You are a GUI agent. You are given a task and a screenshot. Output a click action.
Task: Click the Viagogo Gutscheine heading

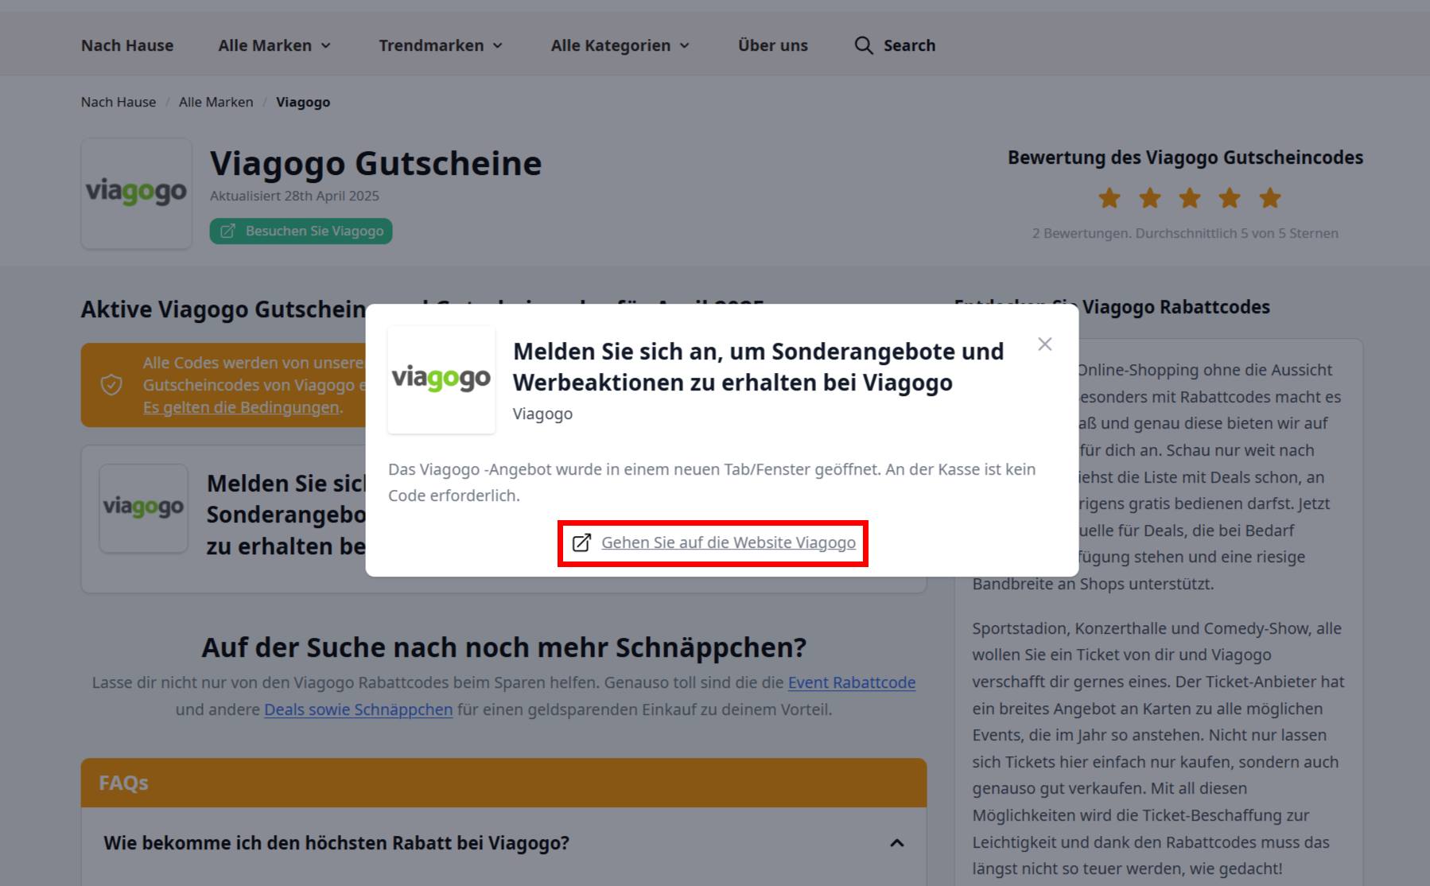pos(375,164)
